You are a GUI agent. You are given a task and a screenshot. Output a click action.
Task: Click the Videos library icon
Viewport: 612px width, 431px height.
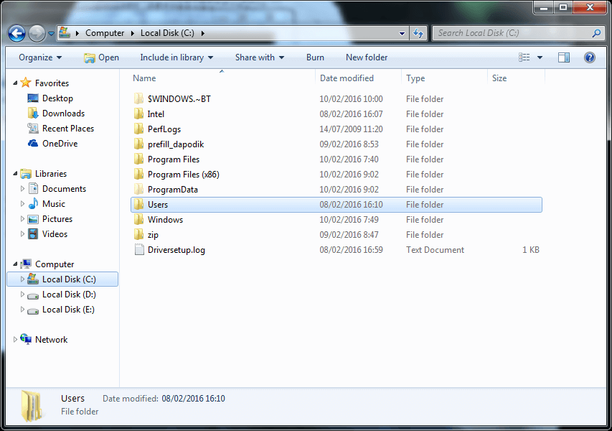(33, 234)
